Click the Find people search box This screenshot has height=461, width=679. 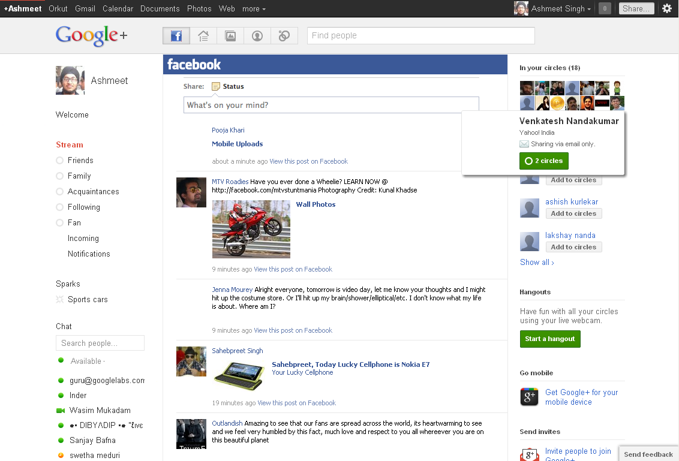pos(421,35)
